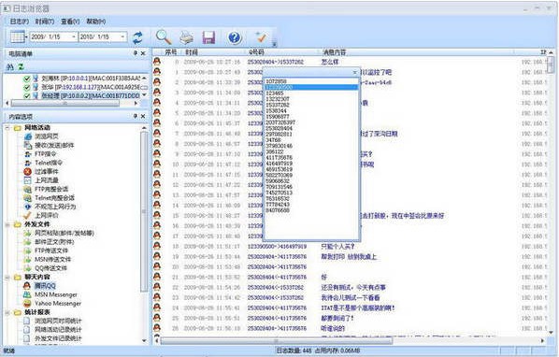This screenshot has height=357, width=559.
Task: Open the calendar date-range icon in toolbar
Action: (x=17, y=36)
